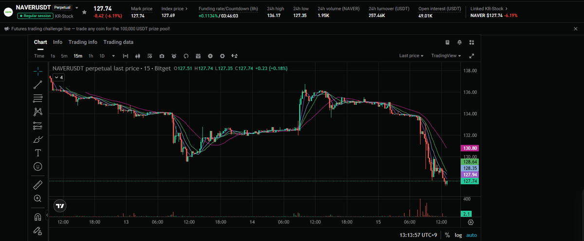Select the trend line drawing tool
The image size is (584, 241).
(38, 85)
